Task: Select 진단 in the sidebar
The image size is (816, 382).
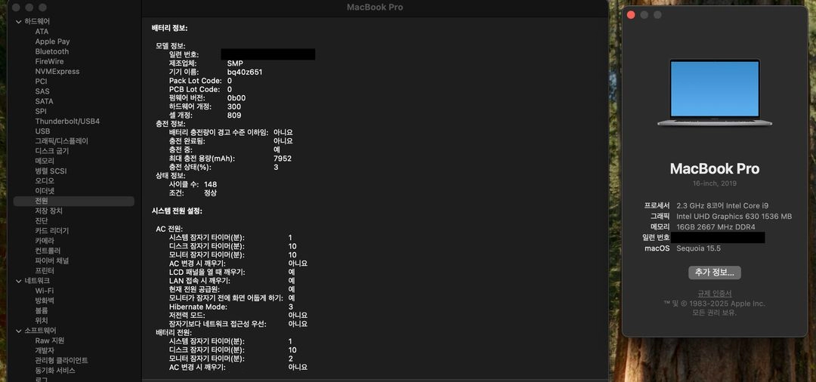Action: 41,221
